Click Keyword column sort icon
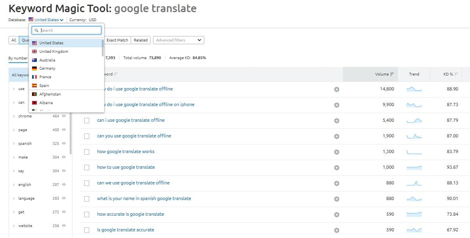 [116, 74]
